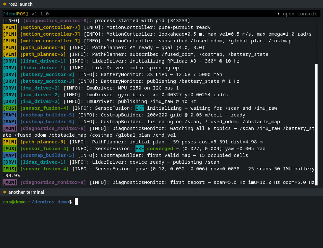This screenshot has width=323, height=248.
Task: Click [MON] tag on 'watching all 8 topics' line
Action: point(10,128)
